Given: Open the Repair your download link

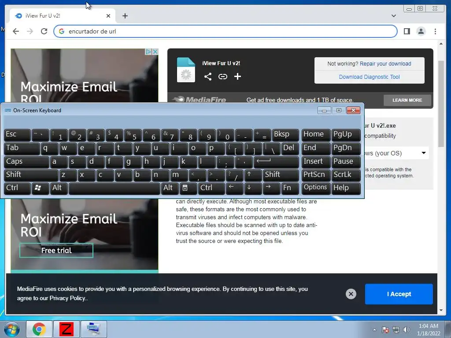Looking at the screenshot, I should 385,64.
